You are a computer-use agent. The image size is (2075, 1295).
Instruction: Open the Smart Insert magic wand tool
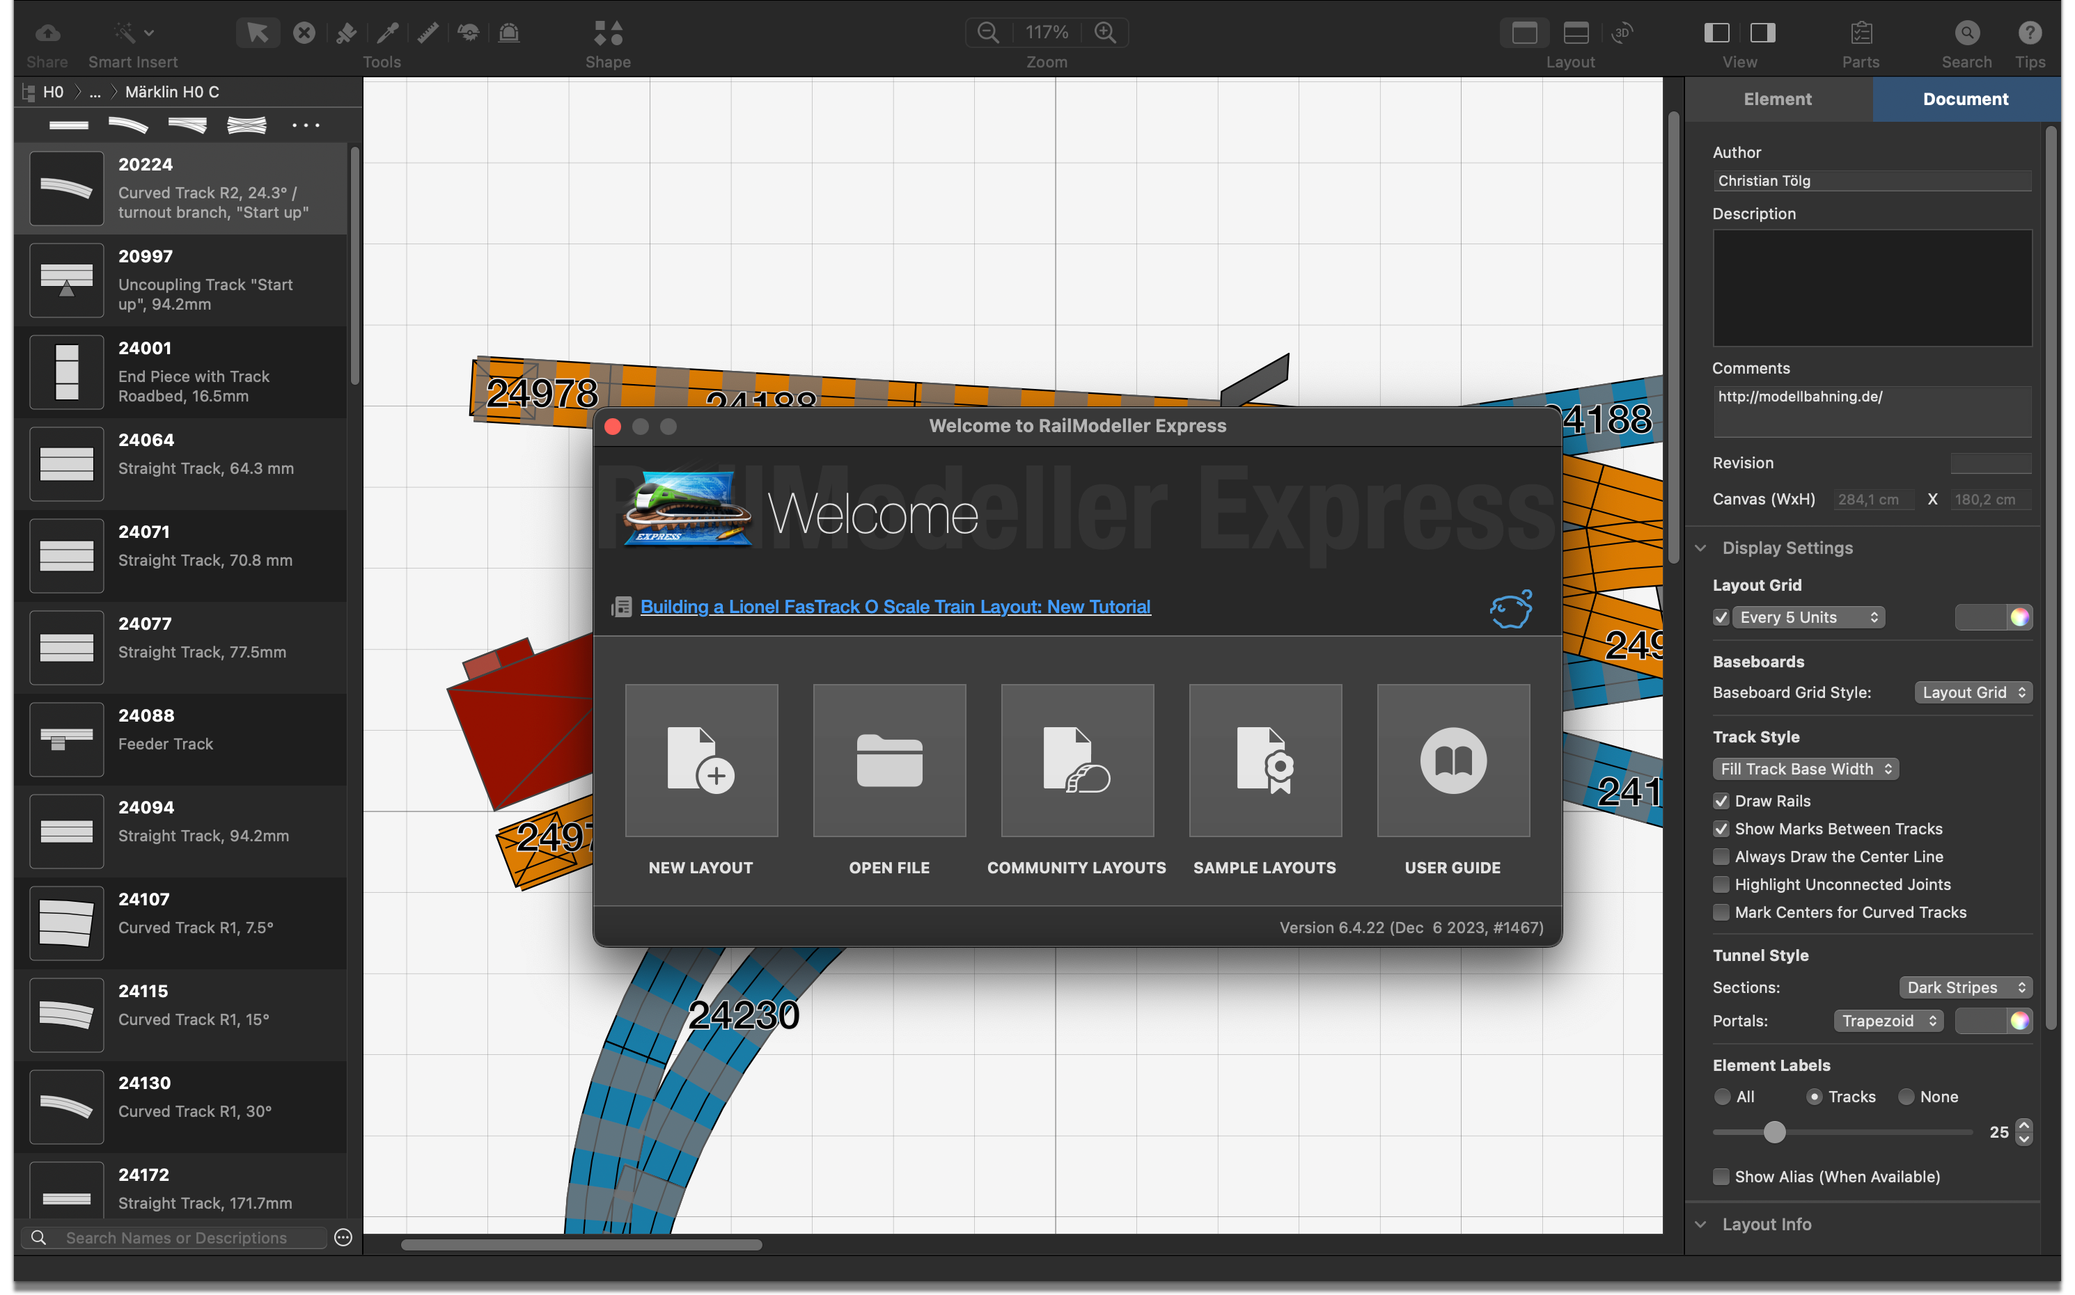click(126, 33)
